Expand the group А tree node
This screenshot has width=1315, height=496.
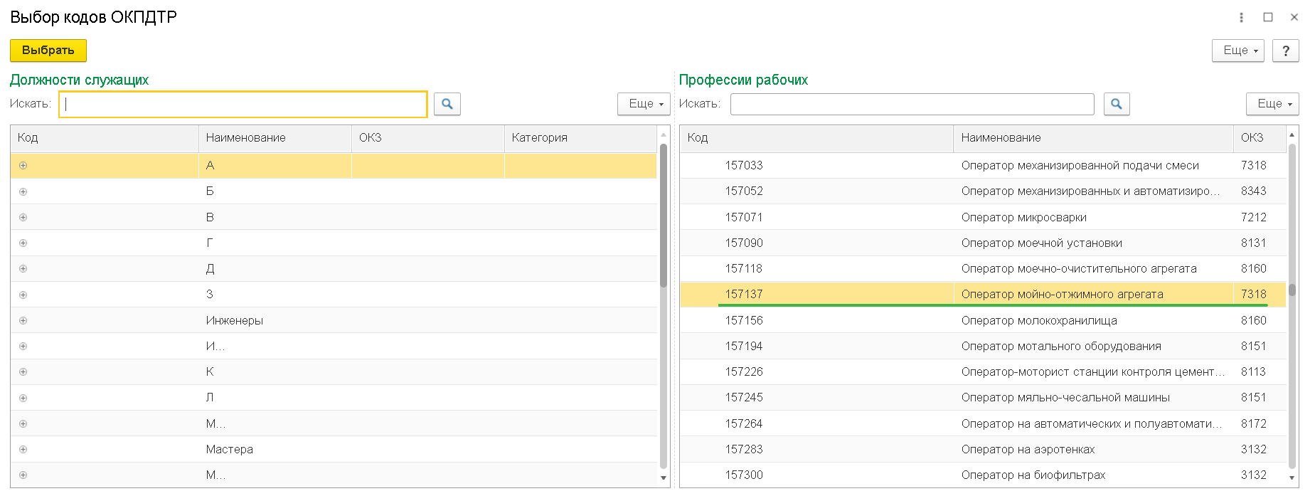[x=23, y=166]
